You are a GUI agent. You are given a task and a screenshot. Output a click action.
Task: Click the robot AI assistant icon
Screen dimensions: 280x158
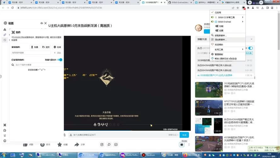tap(182, 144)
